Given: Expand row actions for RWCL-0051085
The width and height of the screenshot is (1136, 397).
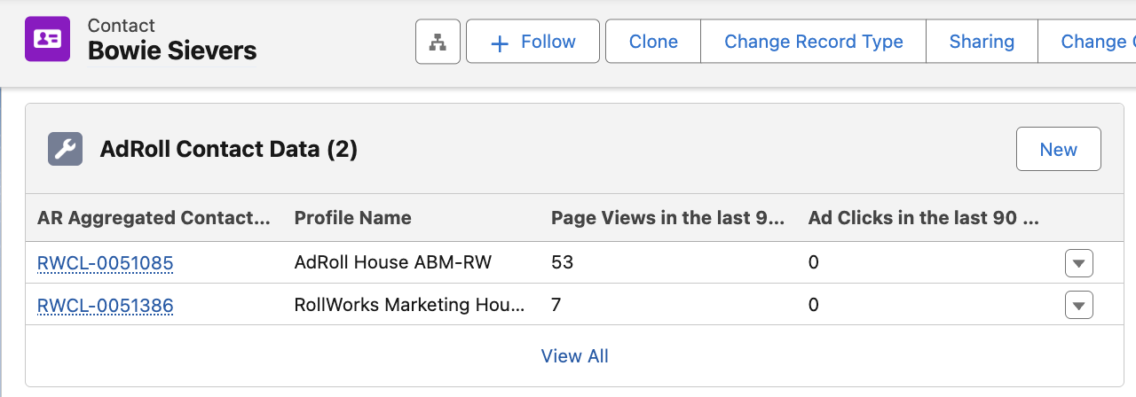Looking at the screenshot, I should 1078,263.
